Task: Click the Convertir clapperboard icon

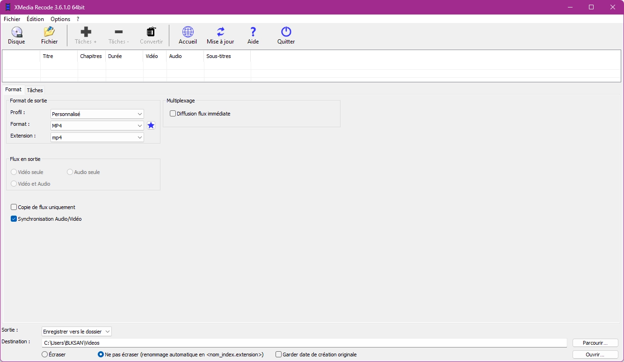Action: tap(151, 32)
